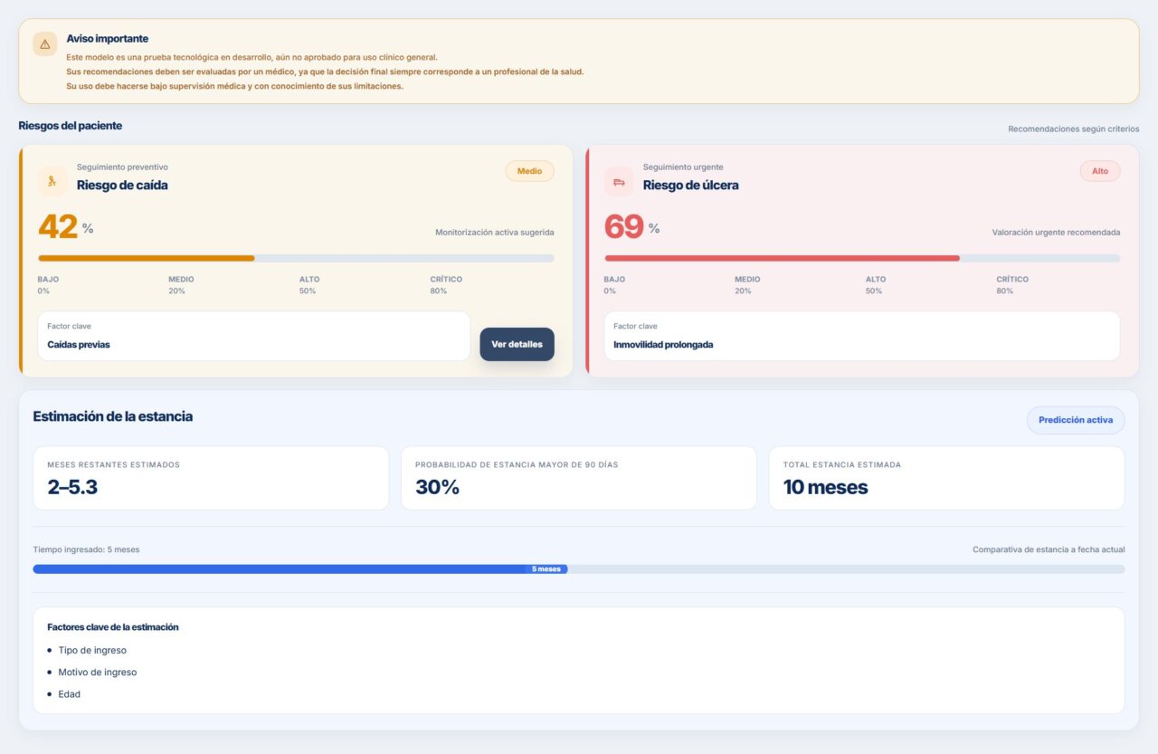Click Factores clave de la estimación heading
This screenshot has height=754, width=1158.
tap(113, 627)
